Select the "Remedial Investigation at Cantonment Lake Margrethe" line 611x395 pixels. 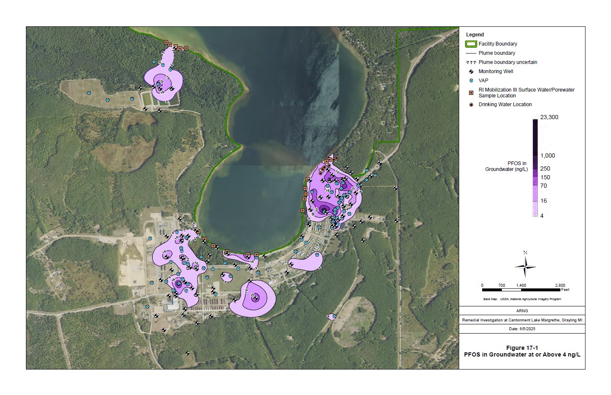pos(522,320)
